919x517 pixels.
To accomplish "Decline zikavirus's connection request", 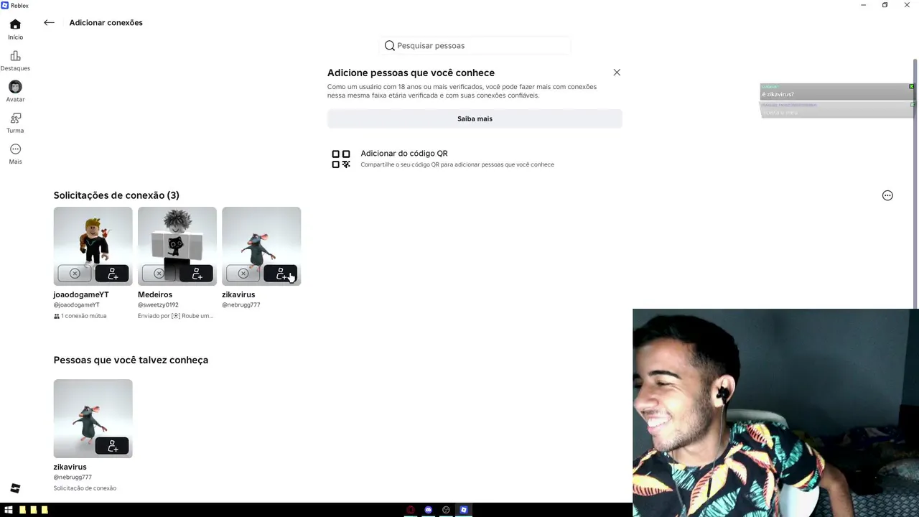I will click(x=243, y=274).
